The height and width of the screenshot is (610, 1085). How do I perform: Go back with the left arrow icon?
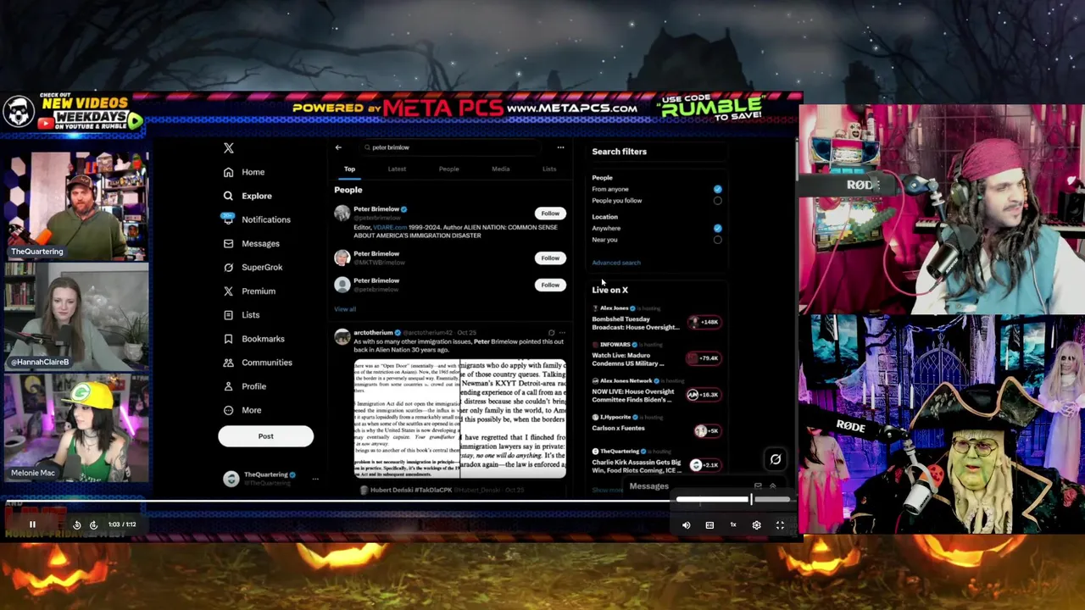338,147
